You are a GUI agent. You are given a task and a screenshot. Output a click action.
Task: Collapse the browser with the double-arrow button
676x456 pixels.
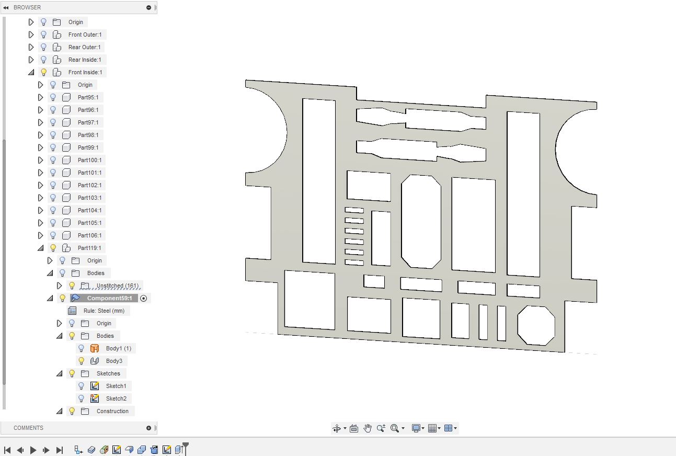coord(6,7)
